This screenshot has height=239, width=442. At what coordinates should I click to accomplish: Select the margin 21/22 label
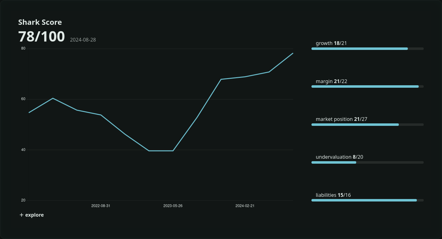(331, 81)
